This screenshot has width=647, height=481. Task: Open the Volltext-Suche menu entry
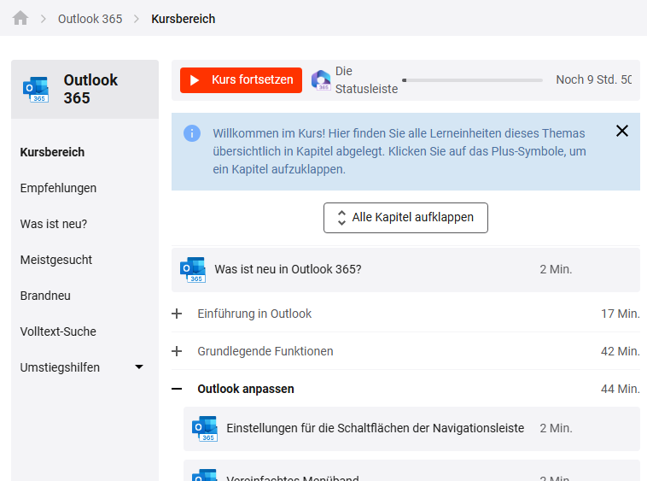pos(58,331)
